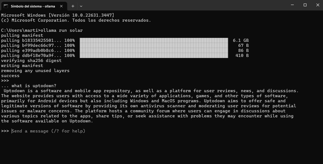Click the 67 B layer progress bar
323x164 pixels.
(x=154, y=46)
